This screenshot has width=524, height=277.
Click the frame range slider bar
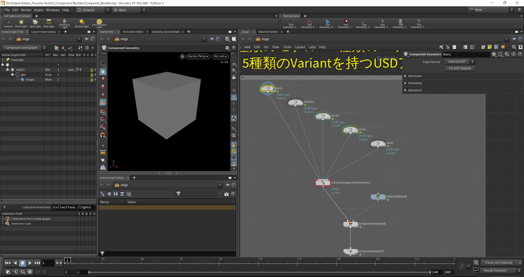[259, 272]
